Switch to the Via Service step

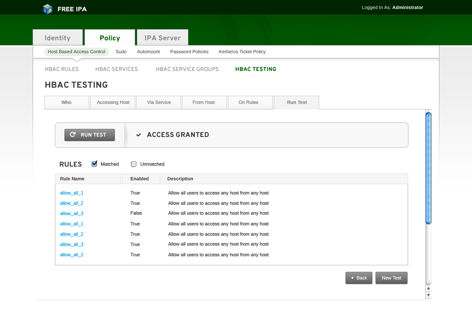tap(159, 103)
